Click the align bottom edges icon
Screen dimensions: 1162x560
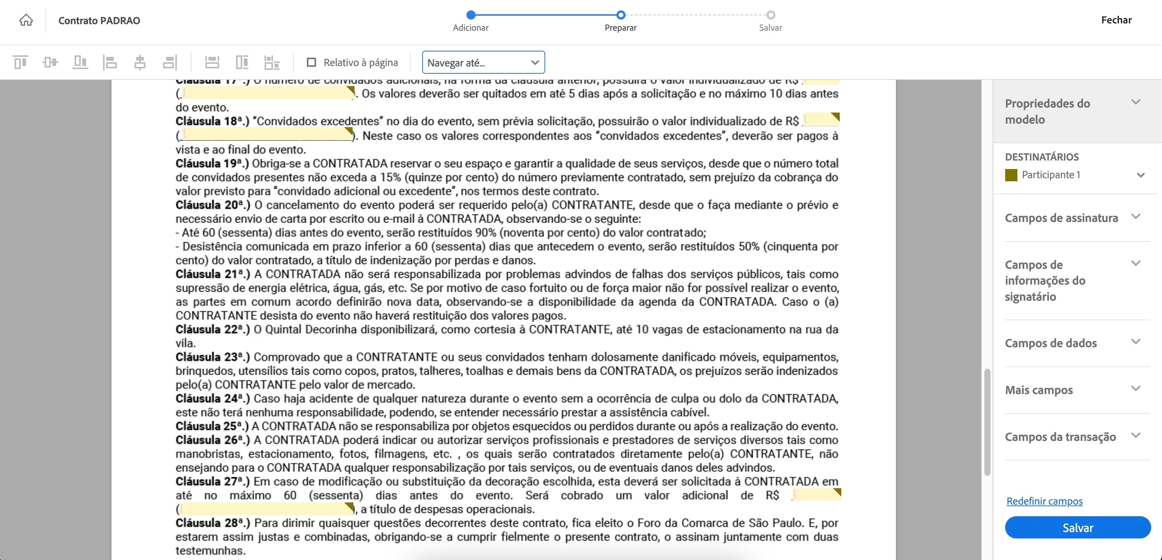point(80,62)
